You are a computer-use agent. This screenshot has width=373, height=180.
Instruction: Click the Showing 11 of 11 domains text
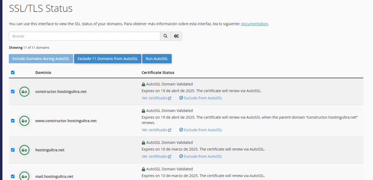(x=29, y=48)
